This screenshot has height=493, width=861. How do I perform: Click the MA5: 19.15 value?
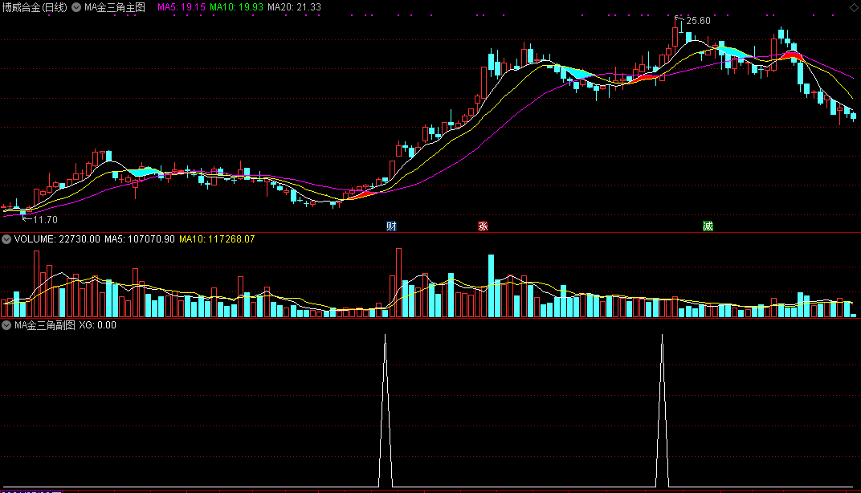pos(182,7)
